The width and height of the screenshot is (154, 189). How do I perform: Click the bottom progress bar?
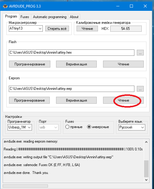coord(25,186)
